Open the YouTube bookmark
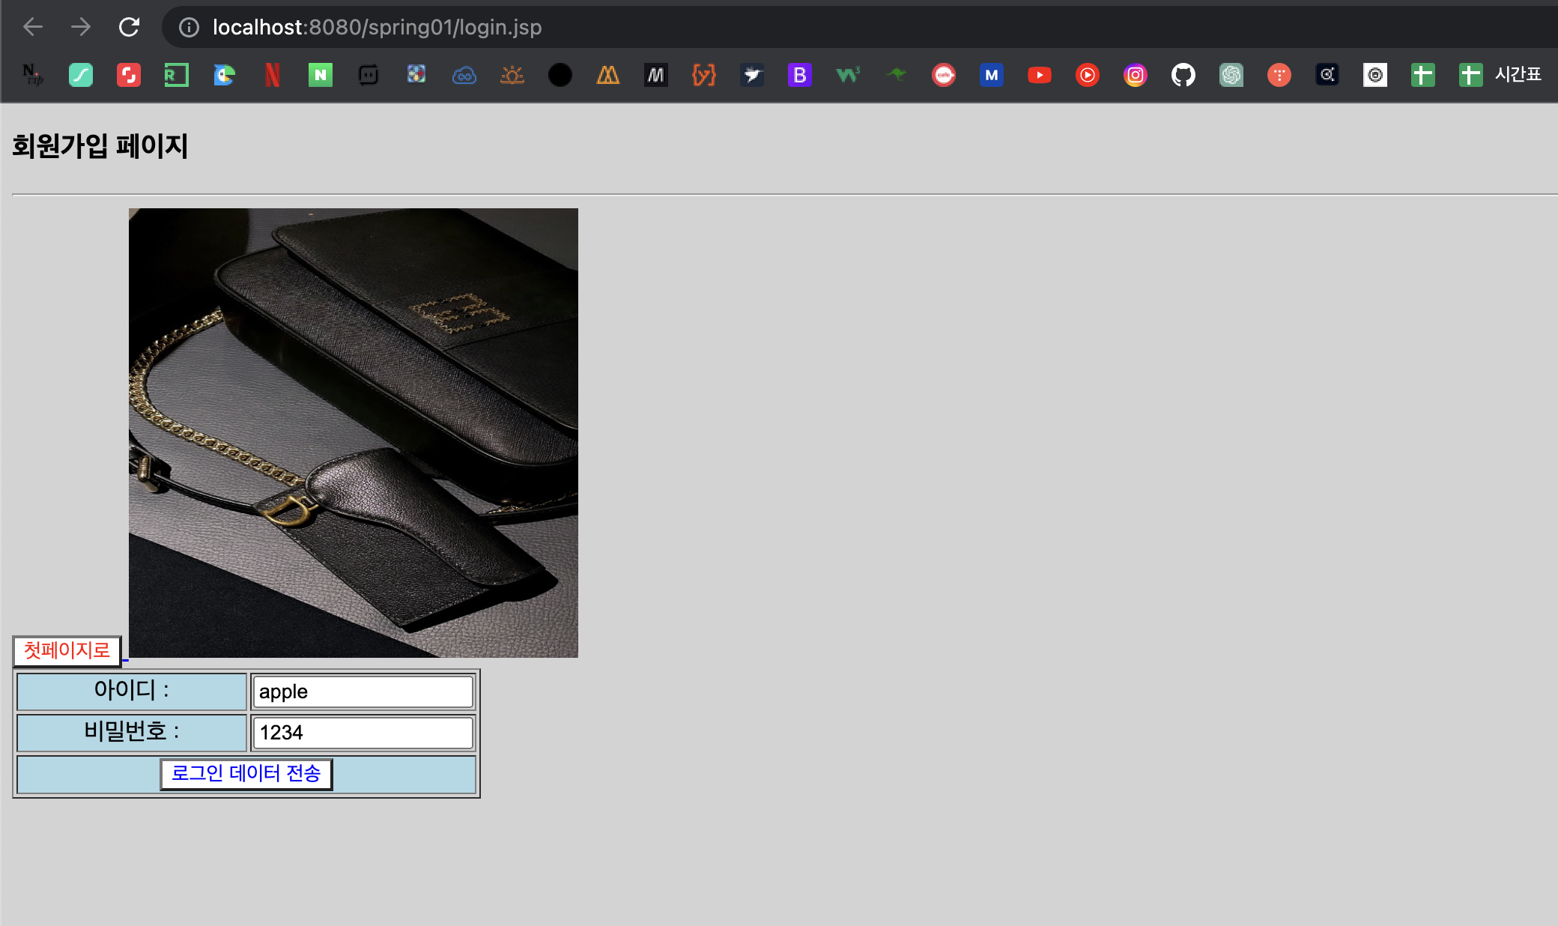1558x926 pixels. point(1040,75)
